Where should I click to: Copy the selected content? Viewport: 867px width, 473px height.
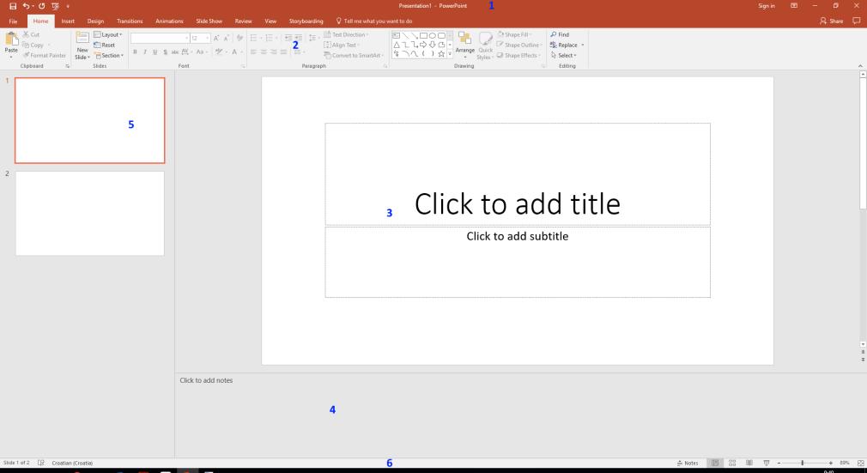33,45
